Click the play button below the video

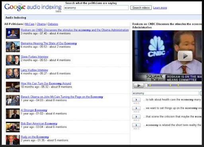pyautogui.click(x=139, y=85)
